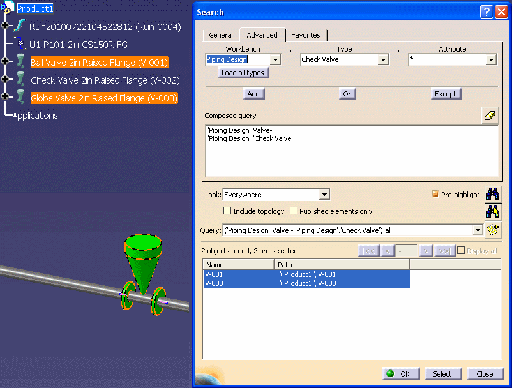
Task: Click the eraser icon beside Composed query
Action: click(490, 116)
